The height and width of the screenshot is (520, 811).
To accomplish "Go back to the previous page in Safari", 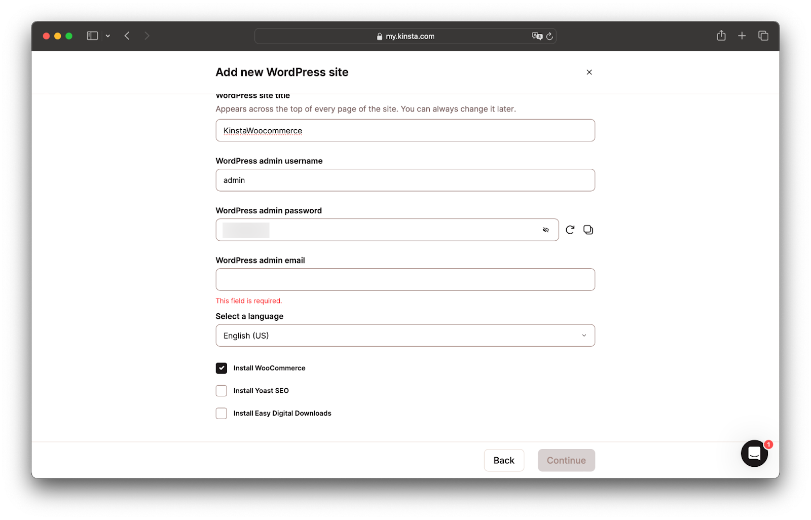I will [x=127, y=35].
